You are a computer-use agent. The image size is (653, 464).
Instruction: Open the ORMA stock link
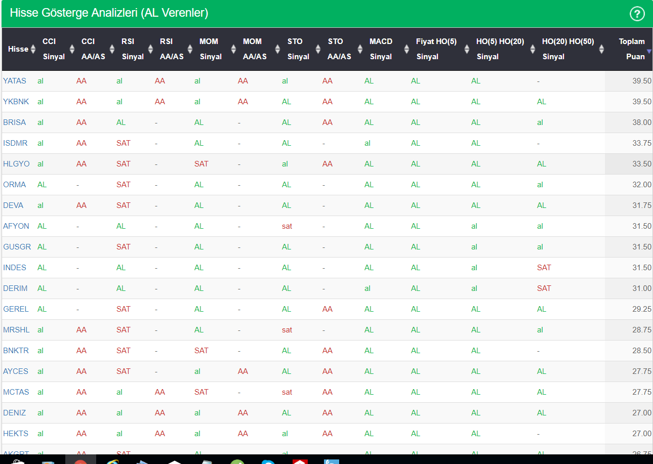pyautogui.click(x=15, y=185)
